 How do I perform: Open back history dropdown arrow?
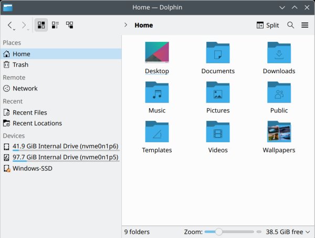tap(14, 30)
